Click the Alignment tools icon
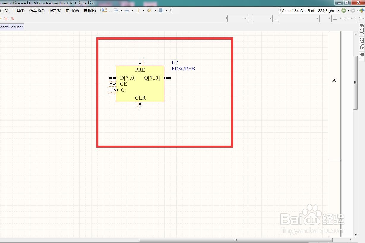Image resolution: width=365 pixels, height=243 pixels. [116, 10]
